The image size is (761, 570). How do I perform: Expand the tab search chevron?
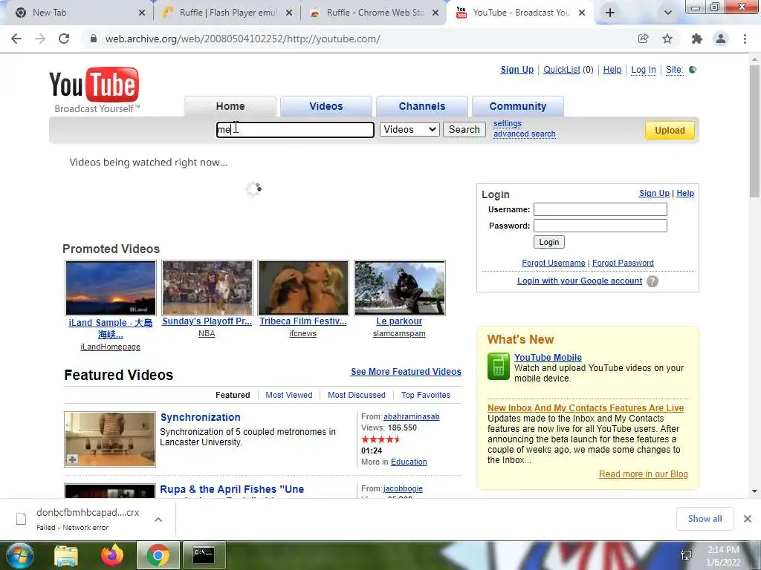[668, 13]
